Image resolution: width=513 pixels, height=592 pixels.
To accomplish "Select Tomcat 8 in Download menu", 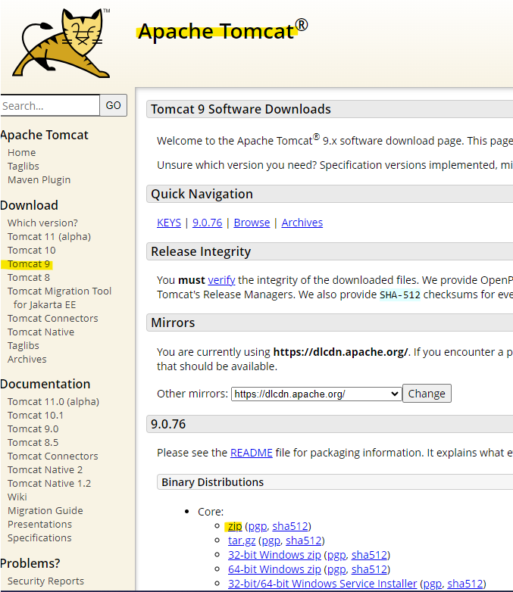I will [x=28, y=278].
